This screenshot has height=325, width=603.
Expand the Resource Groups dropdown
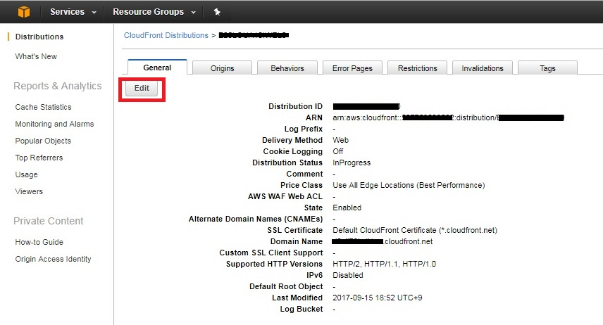[x=154, y=12]
